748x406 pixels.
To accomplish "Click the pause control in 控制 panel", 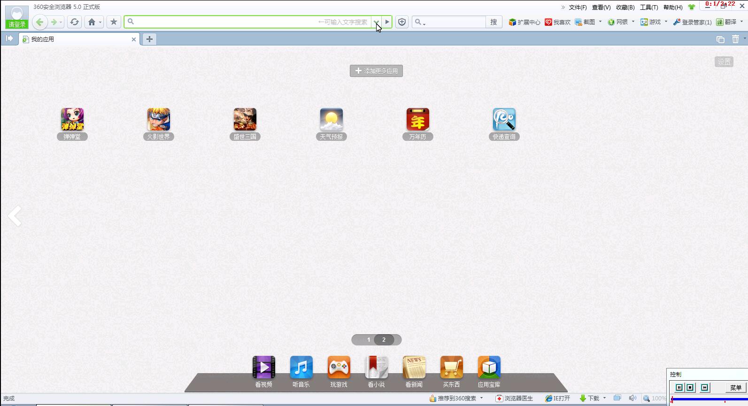I will [679, 387].
